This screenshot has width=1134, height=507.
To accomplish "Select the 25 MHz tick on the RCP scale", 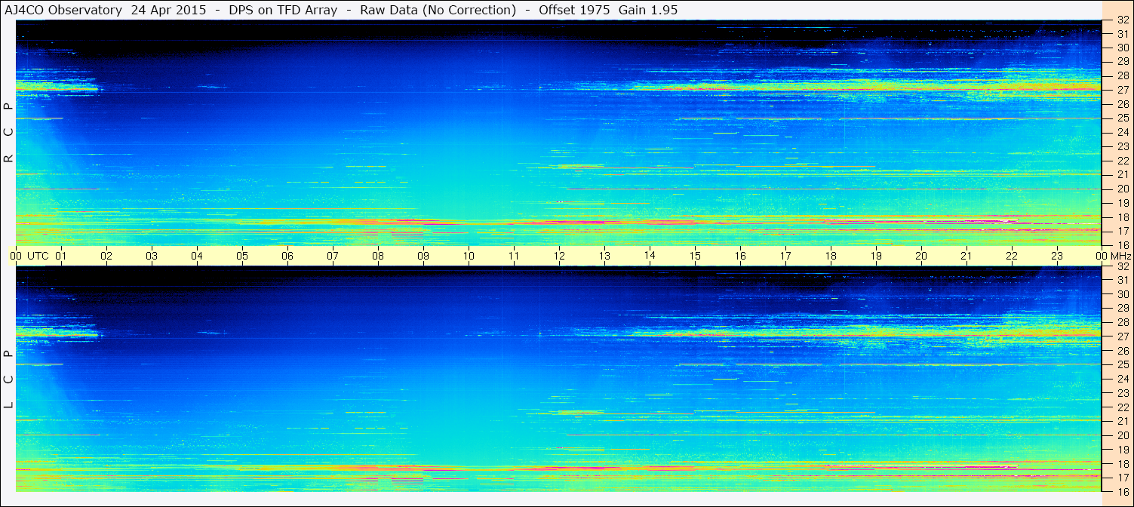I will [x=1122, y=118].
